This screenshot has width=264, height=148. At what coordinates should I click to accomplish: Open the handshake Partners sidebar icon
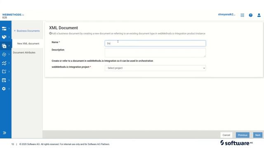4,37
